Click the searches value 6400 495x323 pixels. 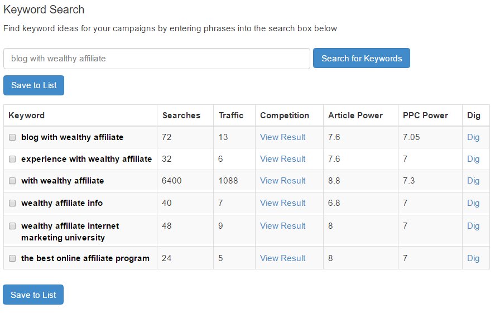tap(172, 181)
